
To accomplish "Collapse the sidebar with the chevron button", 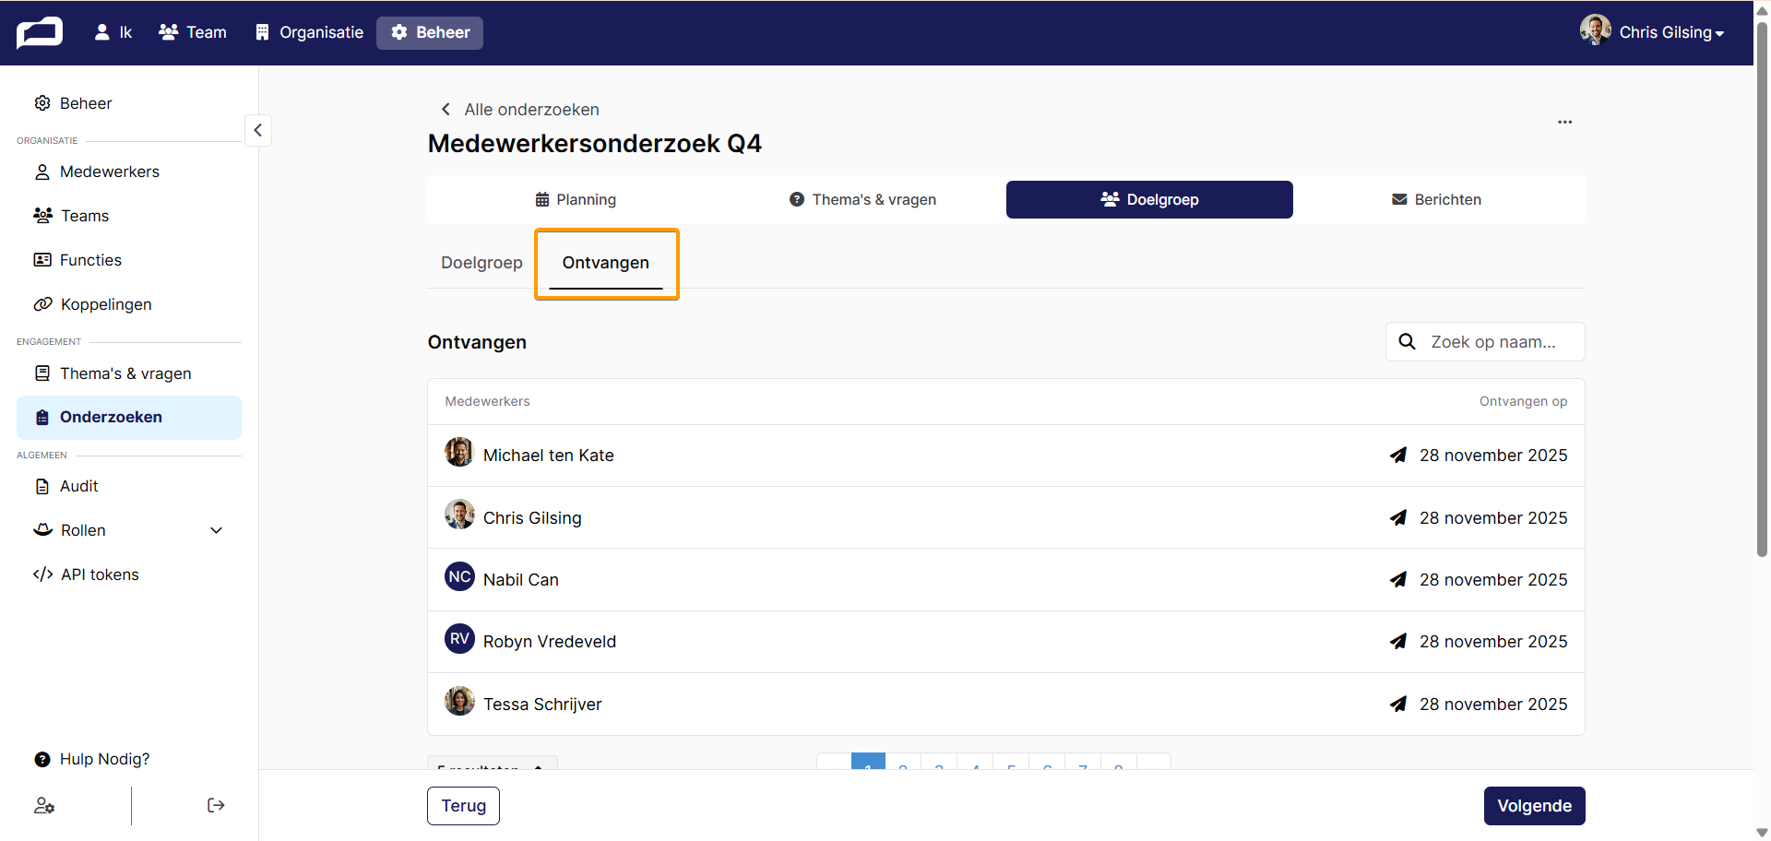I will click(258, 130).
